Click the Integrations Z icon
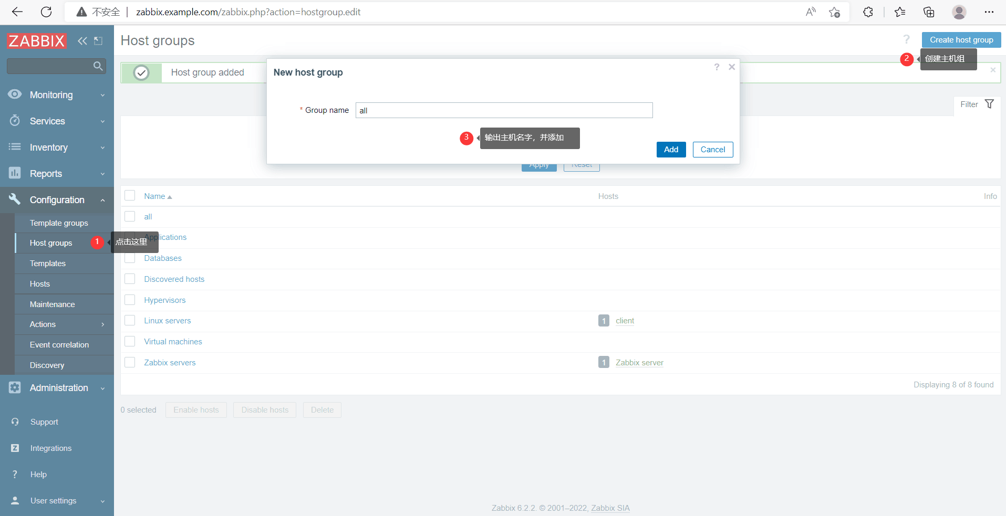 [15, 448]
